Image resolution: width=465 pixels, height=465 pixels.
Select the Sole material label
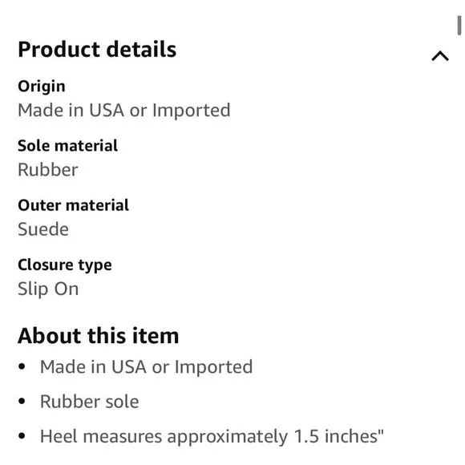point(67,146)
